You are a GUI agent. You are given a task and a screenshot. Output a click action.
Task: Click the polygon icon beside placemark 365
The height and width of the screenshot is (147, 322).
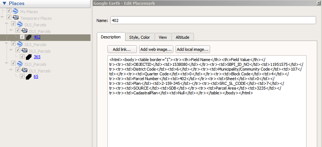pyautogui.click(x=29, y=57)
